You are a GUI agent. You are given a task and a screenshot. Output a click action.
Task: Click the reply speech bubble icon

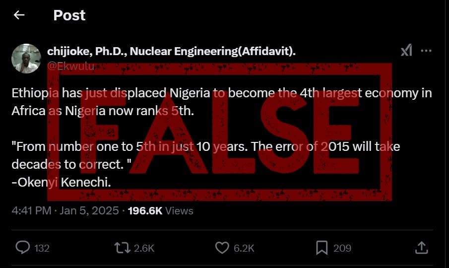coord(23,247)
